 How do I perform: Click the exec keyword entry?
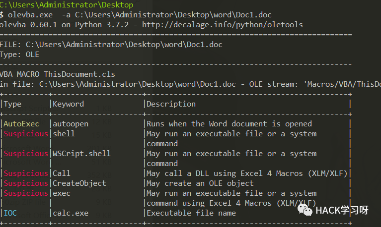(62, 193)
